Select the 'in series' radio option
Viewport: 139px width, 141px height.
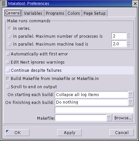[10, 29]
